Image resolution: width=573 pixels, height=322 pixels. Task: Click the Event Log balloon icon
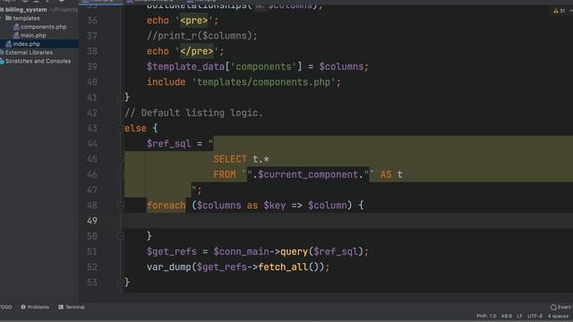pos(553,308)
